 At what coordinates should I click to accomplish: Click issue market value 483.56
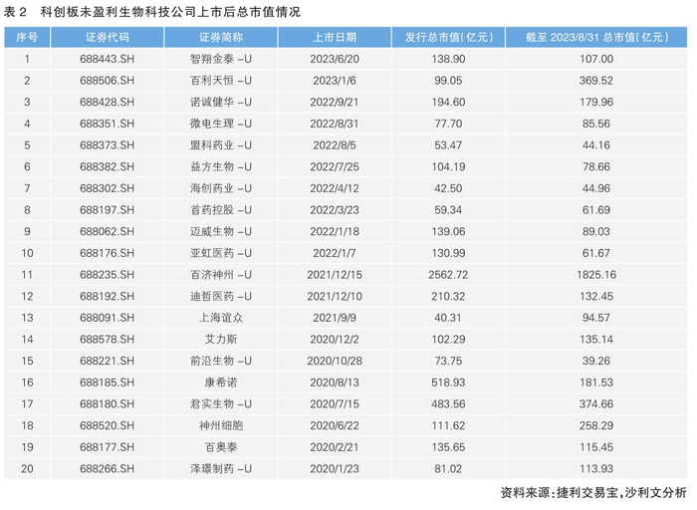point(448,404)
